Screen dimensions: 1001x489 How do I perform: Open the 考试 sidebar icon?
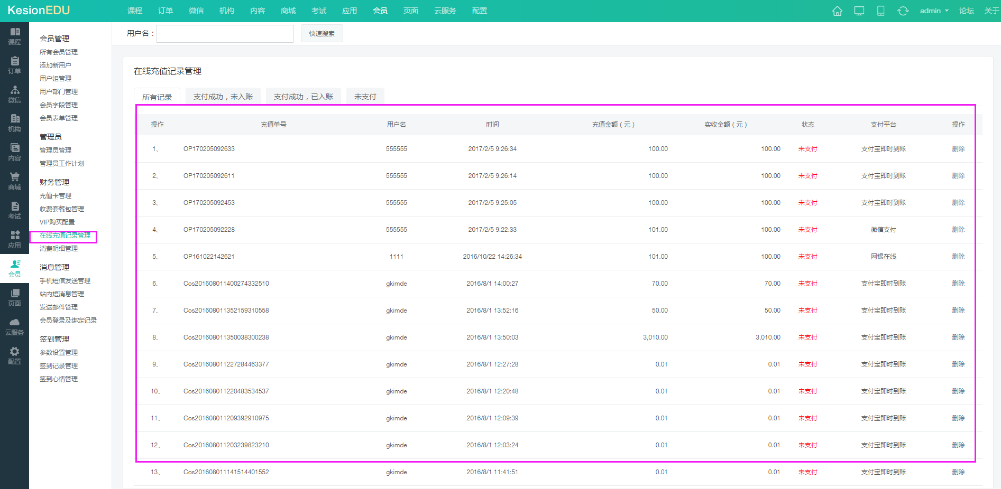point(14,210)
